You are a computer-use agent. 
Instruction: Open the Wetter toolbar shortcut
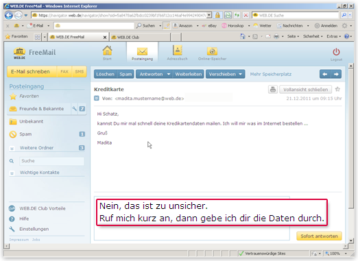tap(262, 26)
